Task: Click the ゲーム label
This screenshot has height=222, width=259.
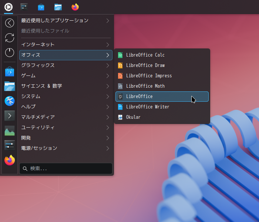Action: (x=28, y=76)
